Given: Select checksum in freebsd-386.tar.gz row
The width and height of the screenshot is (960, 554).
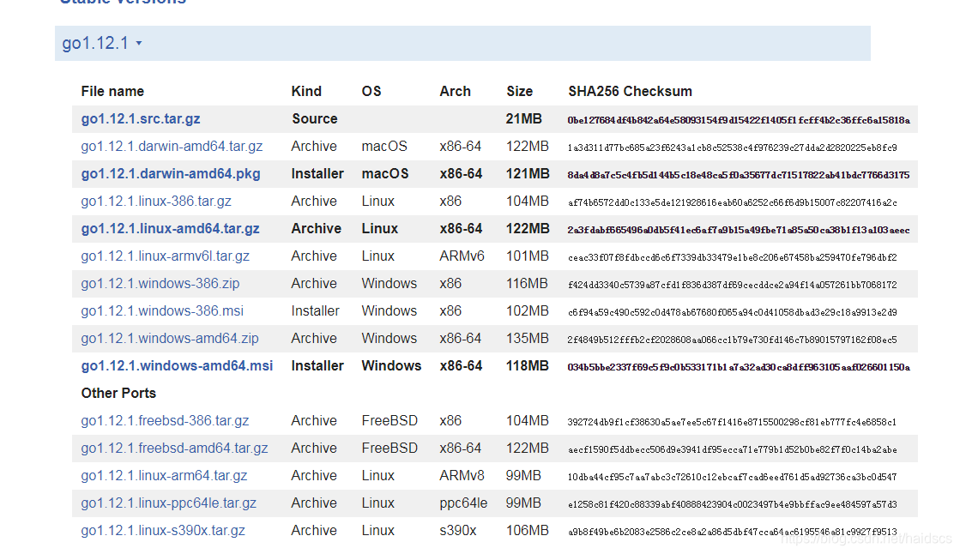Looking at the screenshot, I should click(733, 422).
